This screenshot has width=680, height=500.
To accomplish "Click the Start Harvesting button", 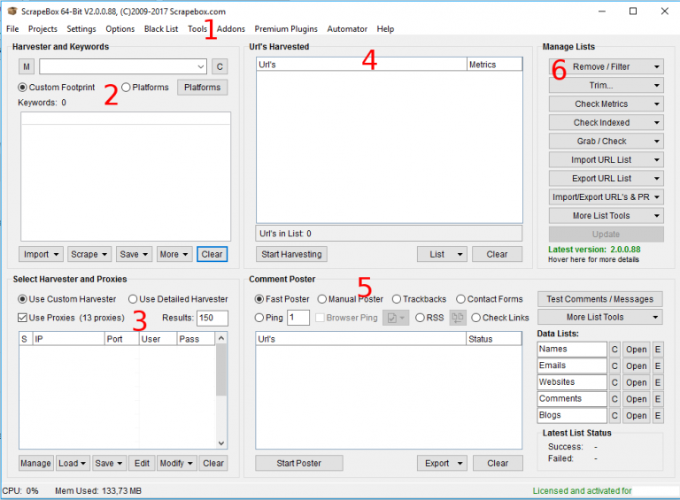I will click(x=292, y=254).
